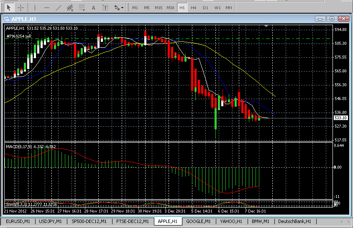The width and height of the screenshot is (353, 228).
Task: Open the USDJPY,M1 chart tab
Action: (x=51, y=221)
